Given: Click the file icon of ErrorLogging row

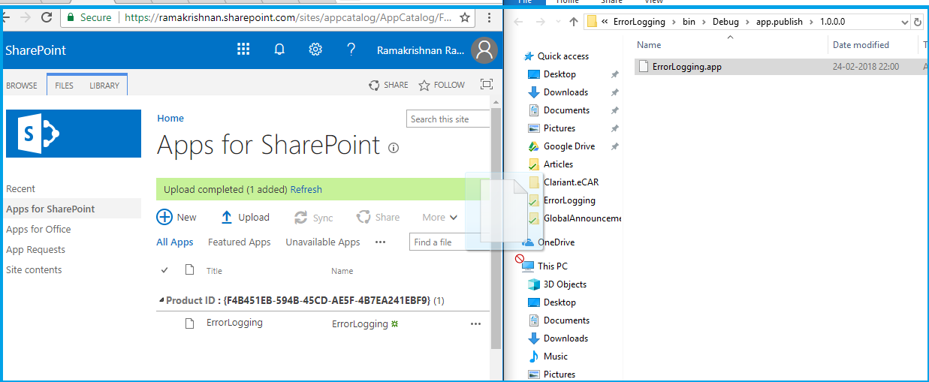Looking at the screenshot, I should click(190, 323).
